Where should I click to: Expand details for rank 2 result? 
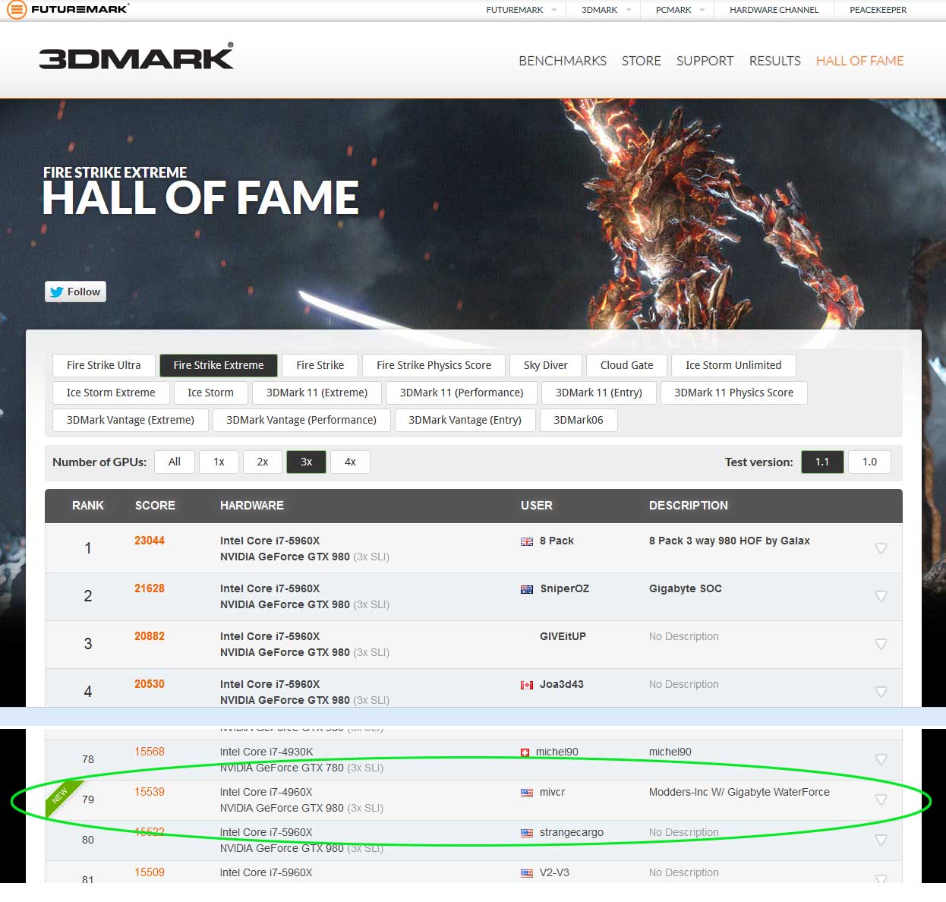[x=881, y=596]
